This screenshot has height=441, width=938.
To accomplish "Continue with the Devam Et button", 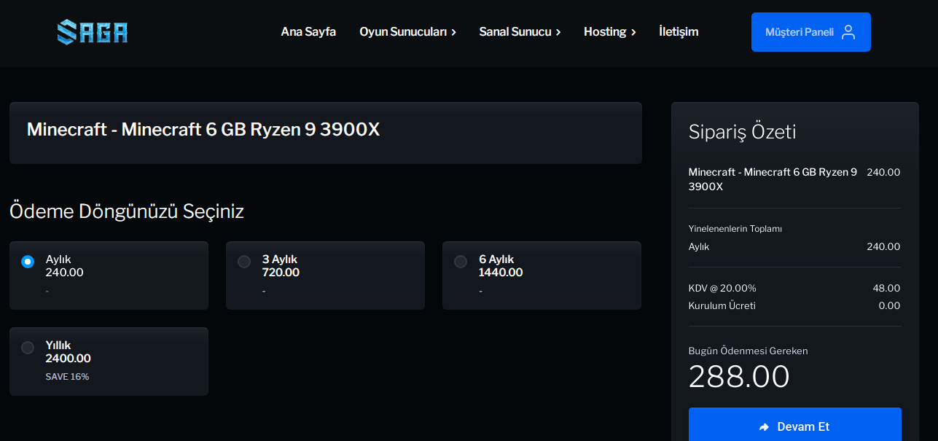I will [x=795, y=425].
